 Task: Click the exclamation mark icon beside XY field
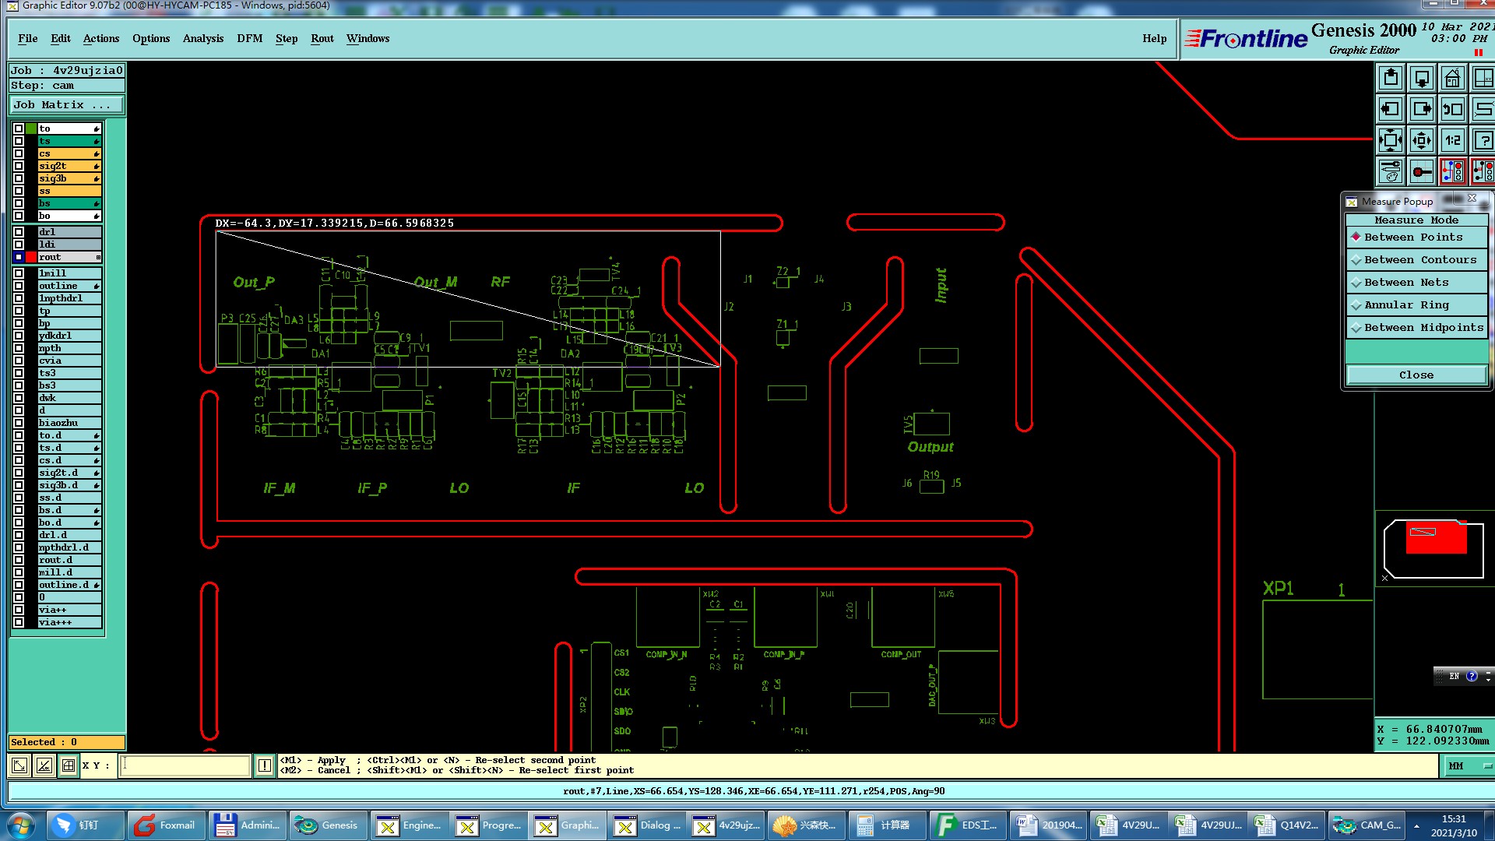(x=265, y=765)
